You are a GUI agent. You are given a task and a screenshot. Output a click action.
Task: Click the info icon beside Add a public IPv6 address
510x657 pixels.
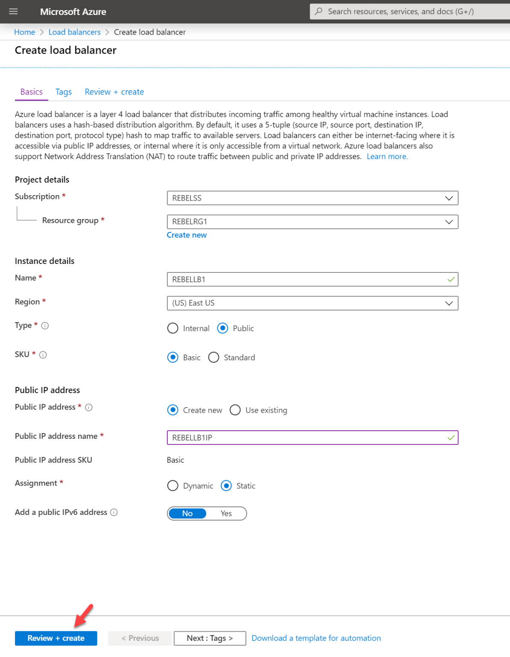(113, 512)
